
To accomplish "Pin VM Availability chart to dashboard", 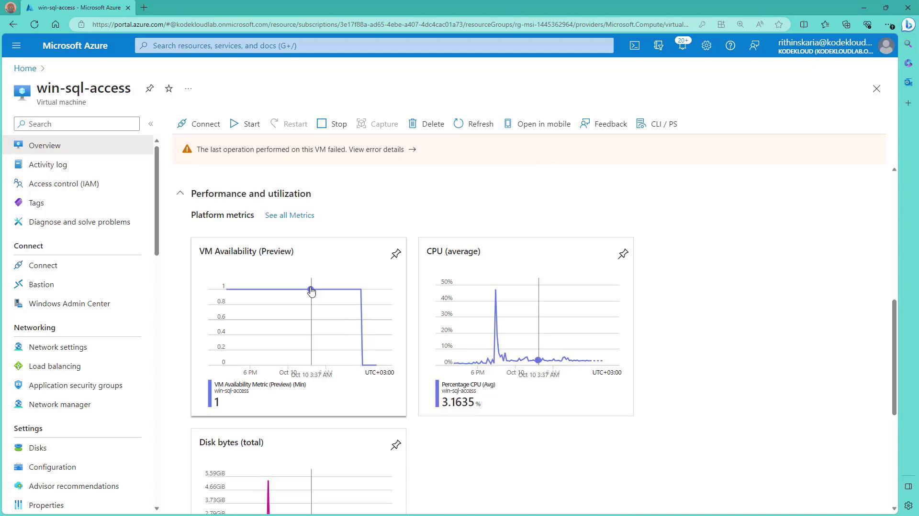I will pos(395,254).
